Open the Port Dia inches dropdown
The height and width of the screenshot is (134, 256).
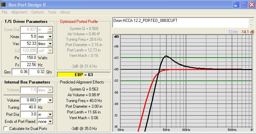[50, 114]
